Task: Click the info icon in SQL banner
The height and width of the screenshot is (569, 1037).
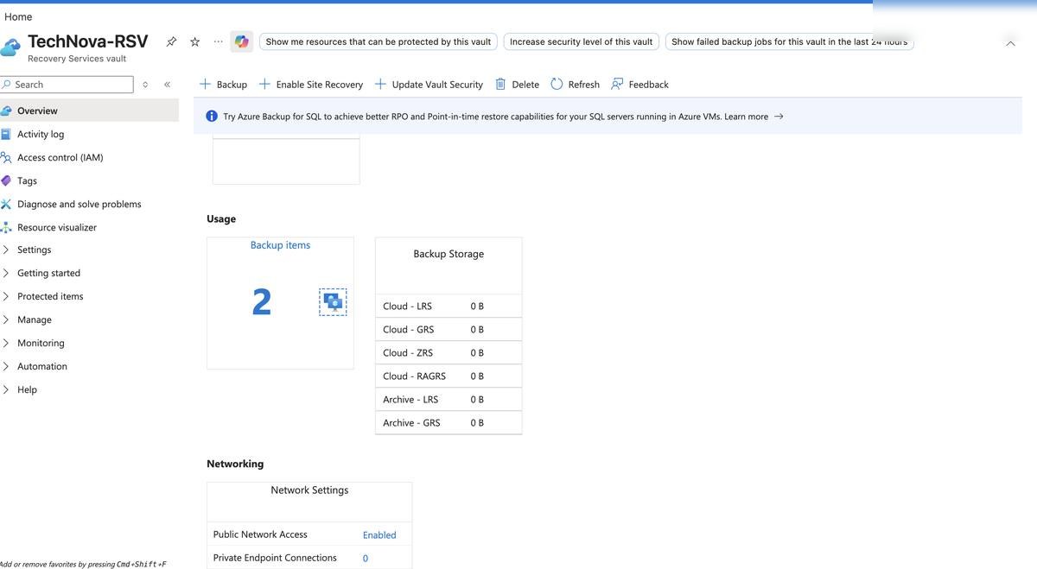Action: [212, 116]
